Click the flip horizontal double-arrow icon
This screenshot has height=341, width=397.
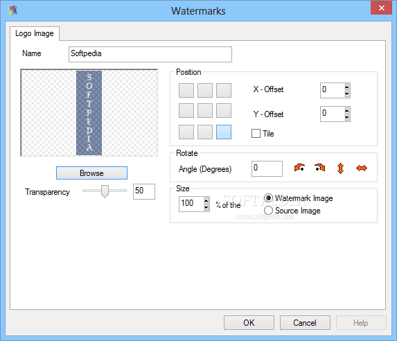click(361, 168)
